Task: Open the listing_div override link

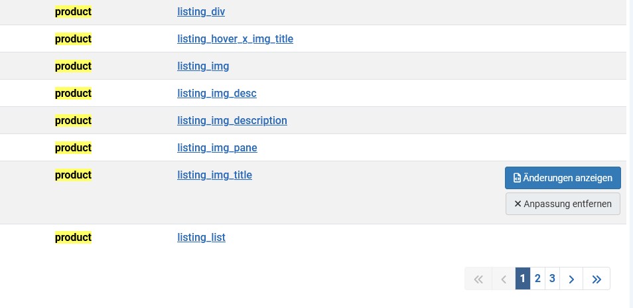Action: point(201,12)
